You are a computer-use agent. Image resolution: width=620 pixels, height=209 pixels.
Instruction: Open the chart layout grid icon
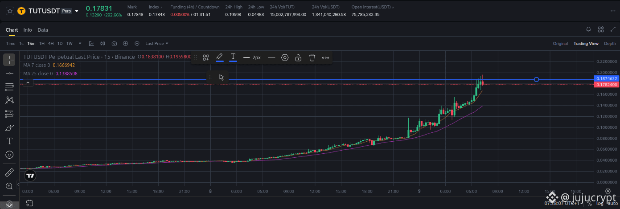600,29
